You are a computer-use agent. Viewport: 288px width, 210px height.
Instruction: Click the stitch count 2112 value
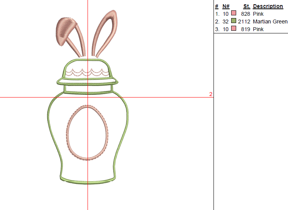(244, 21)
